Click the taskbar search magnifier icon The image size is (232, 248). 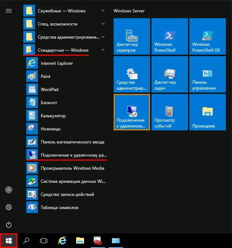27,240
